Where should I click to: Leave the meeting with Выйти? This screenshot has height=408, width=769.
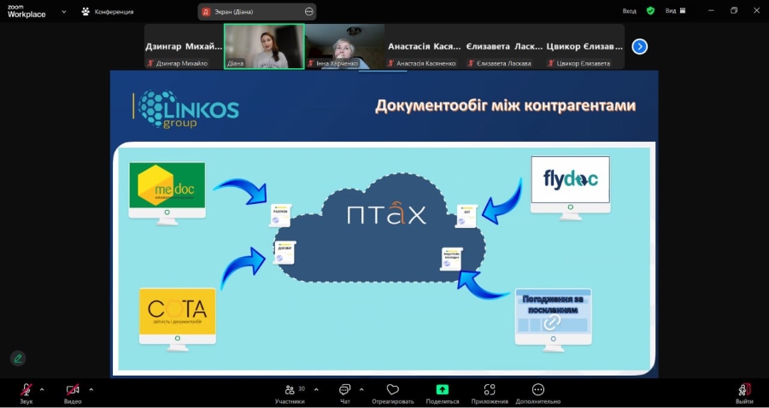pos(744,393)
